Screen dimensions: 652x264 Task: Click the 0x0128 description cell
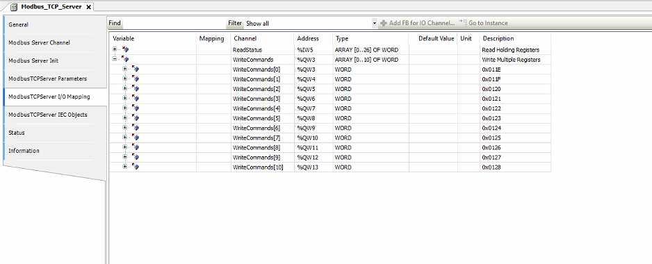(x=515, y=167)
